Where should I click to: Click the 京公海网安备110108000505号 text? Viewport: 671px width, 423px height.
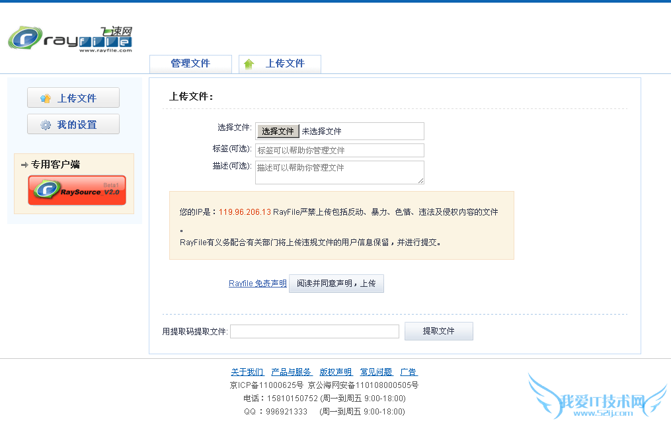[x=363, y=385]
